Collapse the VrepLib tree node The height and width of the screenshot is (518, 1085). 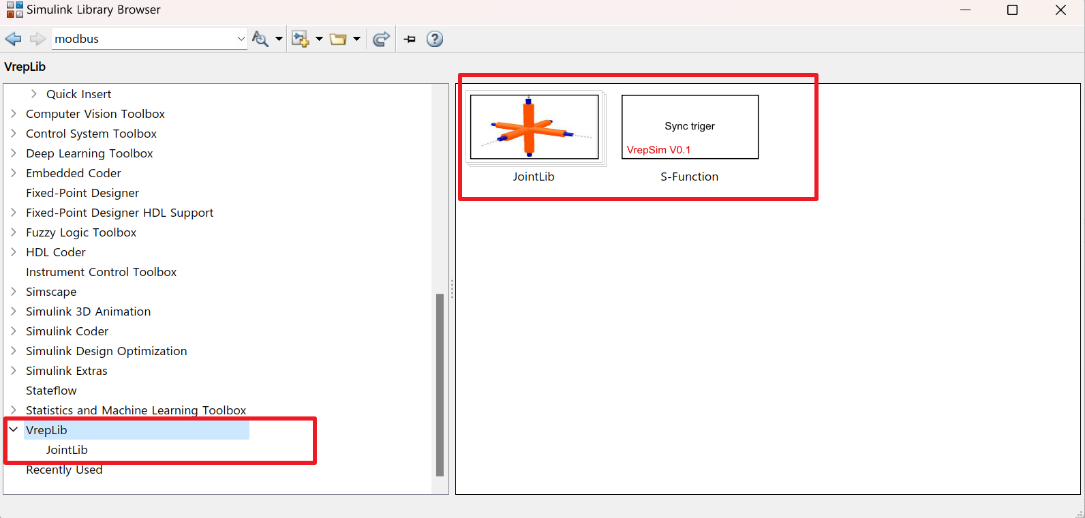tap(13, 430)
